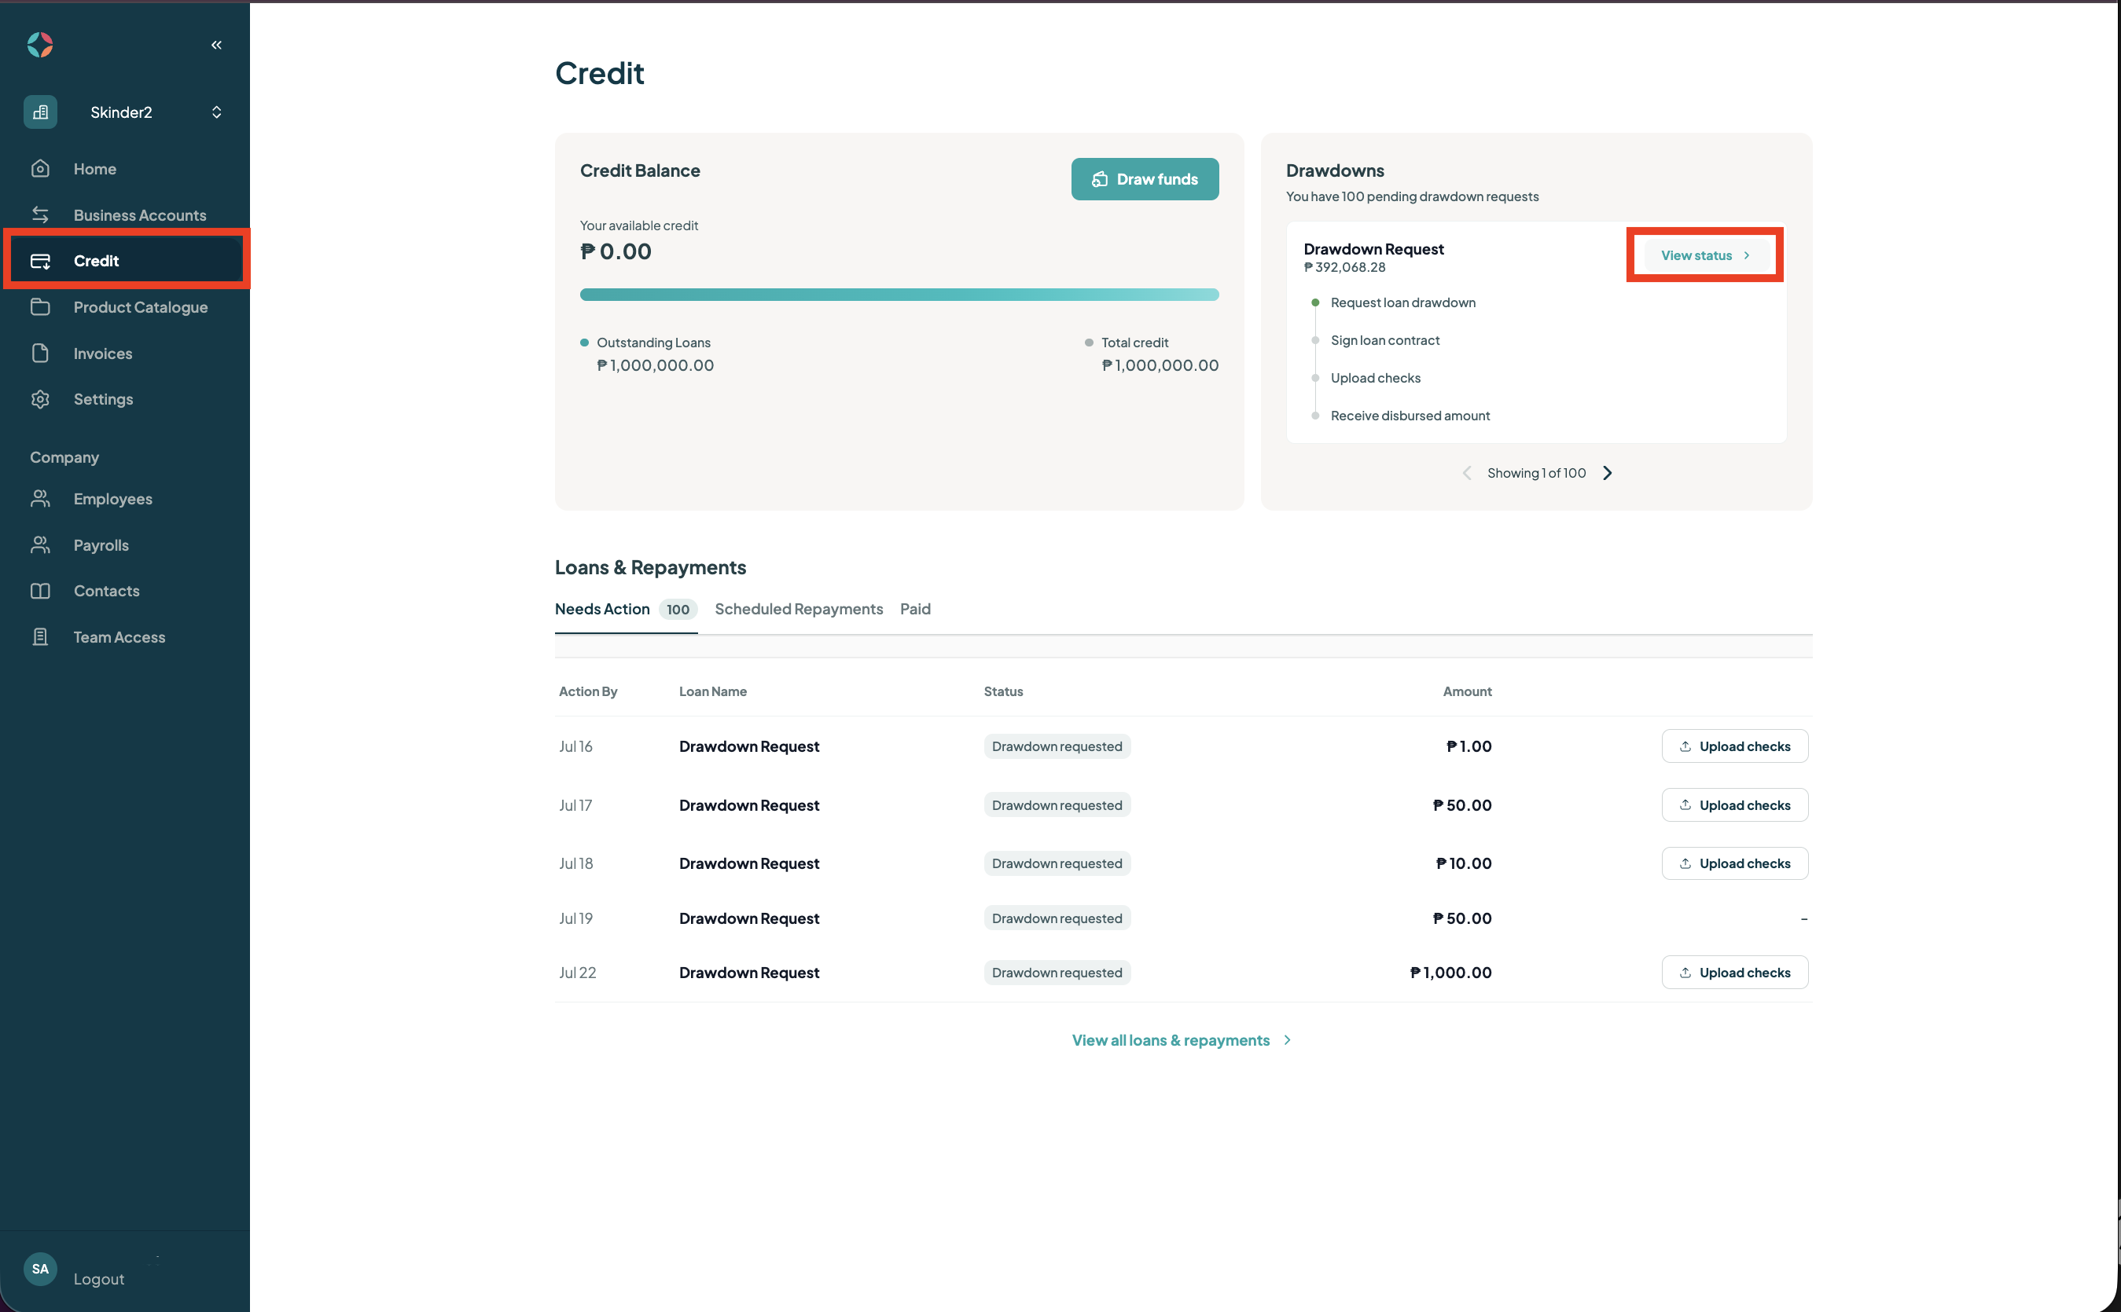Click the Drawdown requested status for Jul 17
Image resolution: width=2121 pixels, height=1312 pixels.
pos(1057,805)
